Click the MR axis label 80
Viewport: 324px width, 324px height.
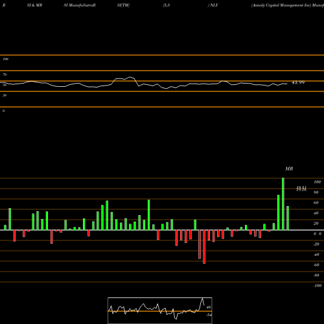coord(316,192)
